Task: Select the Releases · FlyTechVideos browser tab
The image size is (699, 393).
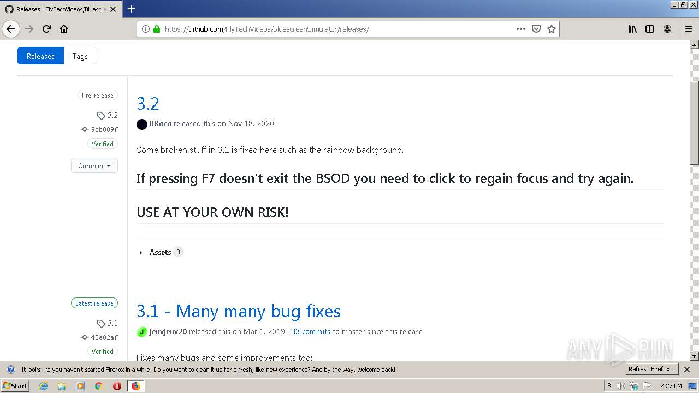Action: (61, 9)
